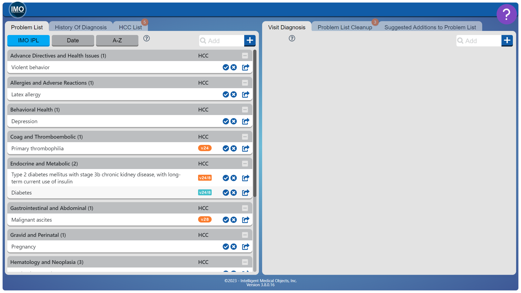
Task: Click the Problem List plus add button
Action: [250, 41]
